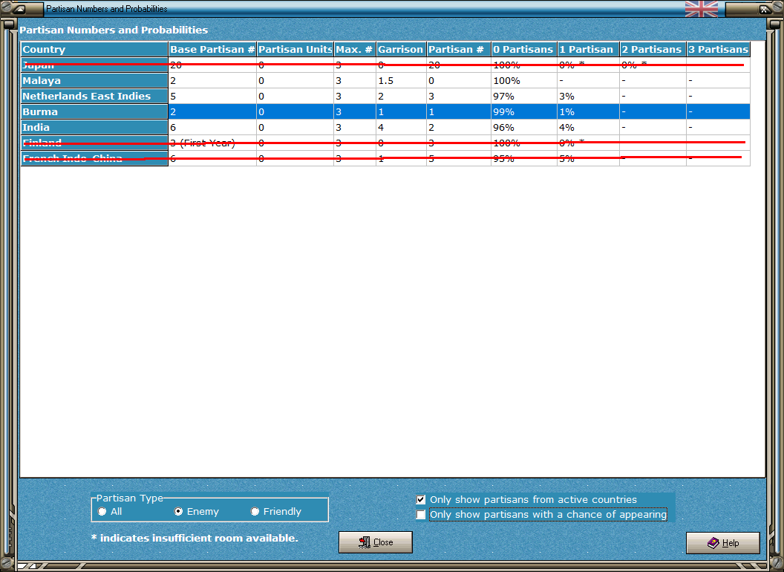
Task: Select the All partisan type radio
Action: tap(102, 511)
